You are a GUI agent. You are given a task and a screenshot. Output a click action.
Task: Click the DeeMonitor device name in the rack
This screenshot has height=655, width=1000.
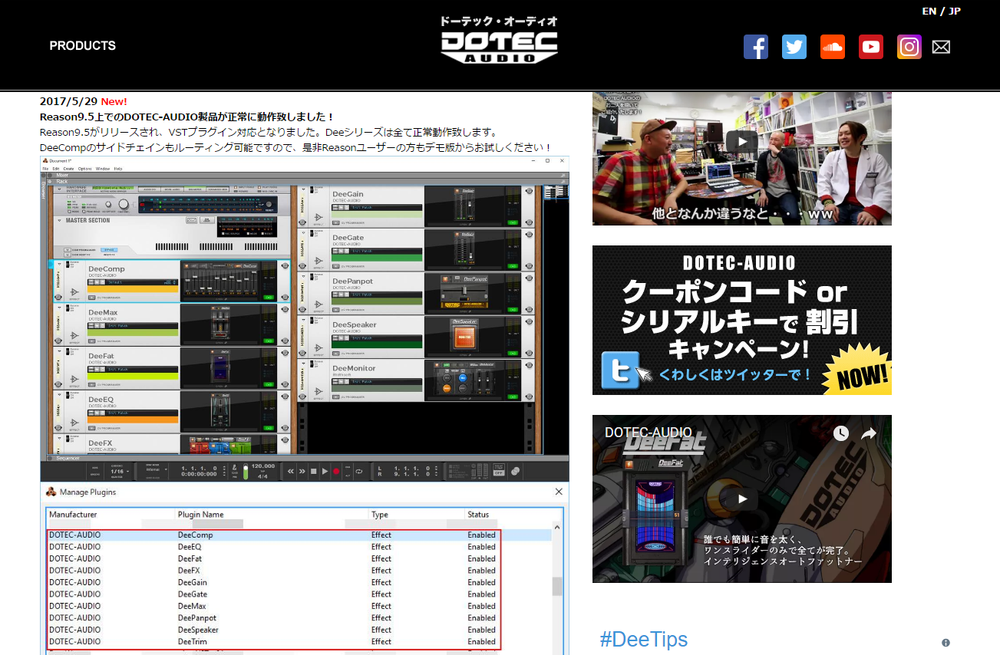[354, 368]
